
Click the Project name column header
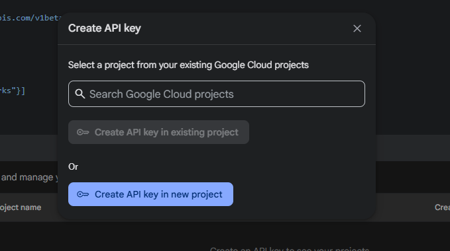21,207
